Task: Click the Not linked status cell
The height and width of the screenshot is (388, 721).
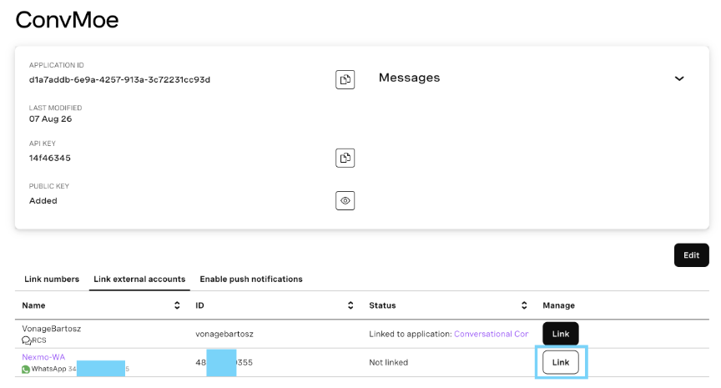Action: [389, 362]
